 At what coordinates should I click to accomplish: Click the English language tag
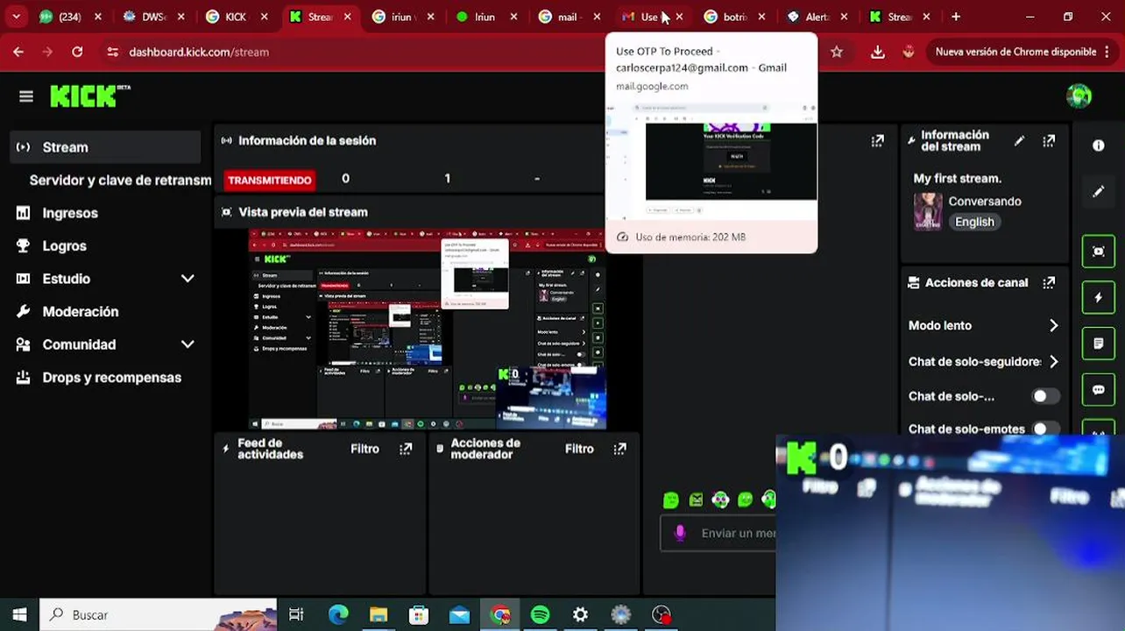click(974, 222)
